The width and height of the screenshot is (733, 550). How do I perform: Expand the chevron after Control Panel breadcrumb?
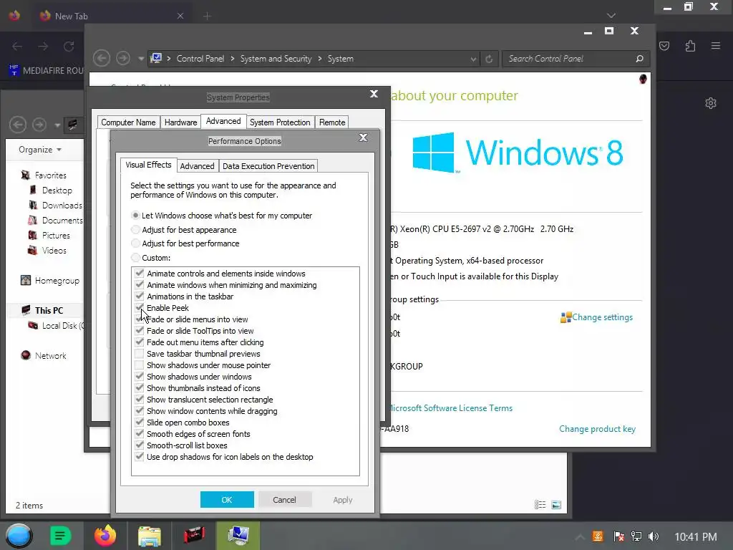point(233,59)
